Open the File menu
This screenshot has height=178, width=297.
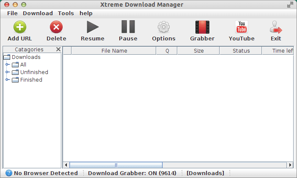click(12, 13)
